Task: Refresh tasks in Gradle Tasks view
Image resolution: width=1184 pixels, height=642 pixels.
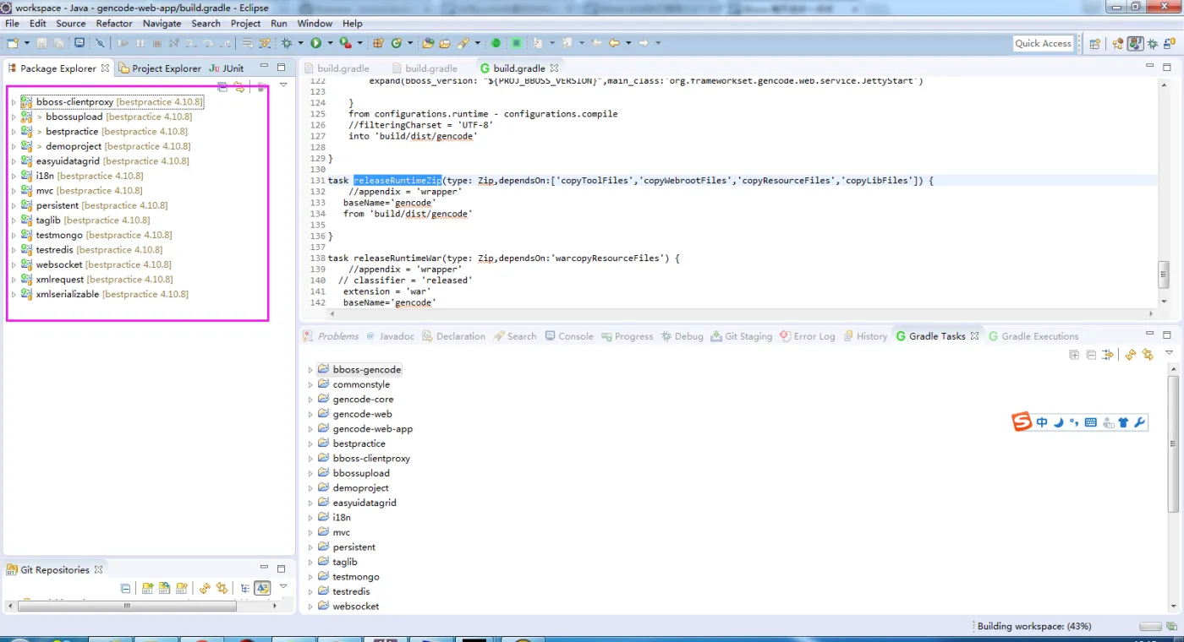Action: pos(1131,355)
